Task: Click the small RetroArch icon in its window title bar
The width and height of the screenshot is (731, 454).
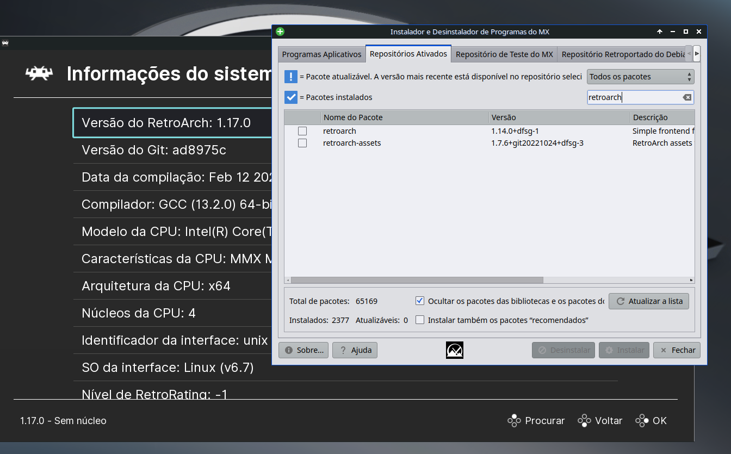Action: click(5, 42)
